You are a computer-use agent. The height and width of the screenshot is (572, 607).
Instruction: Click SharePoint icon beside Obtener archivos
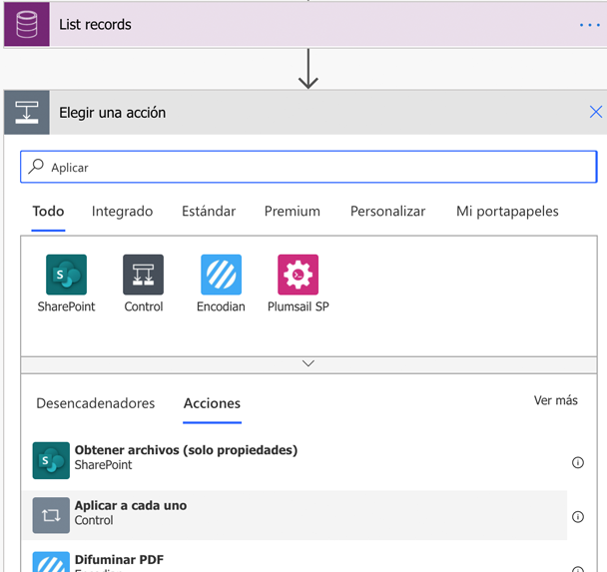pyautogui.click(x=51, y=460)
